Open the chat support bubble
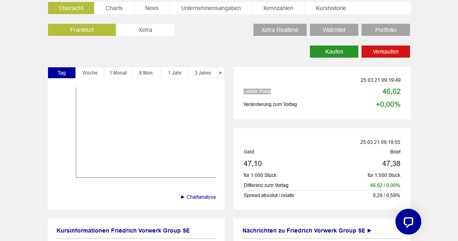 pyautogui.click(x=408, y=222)
